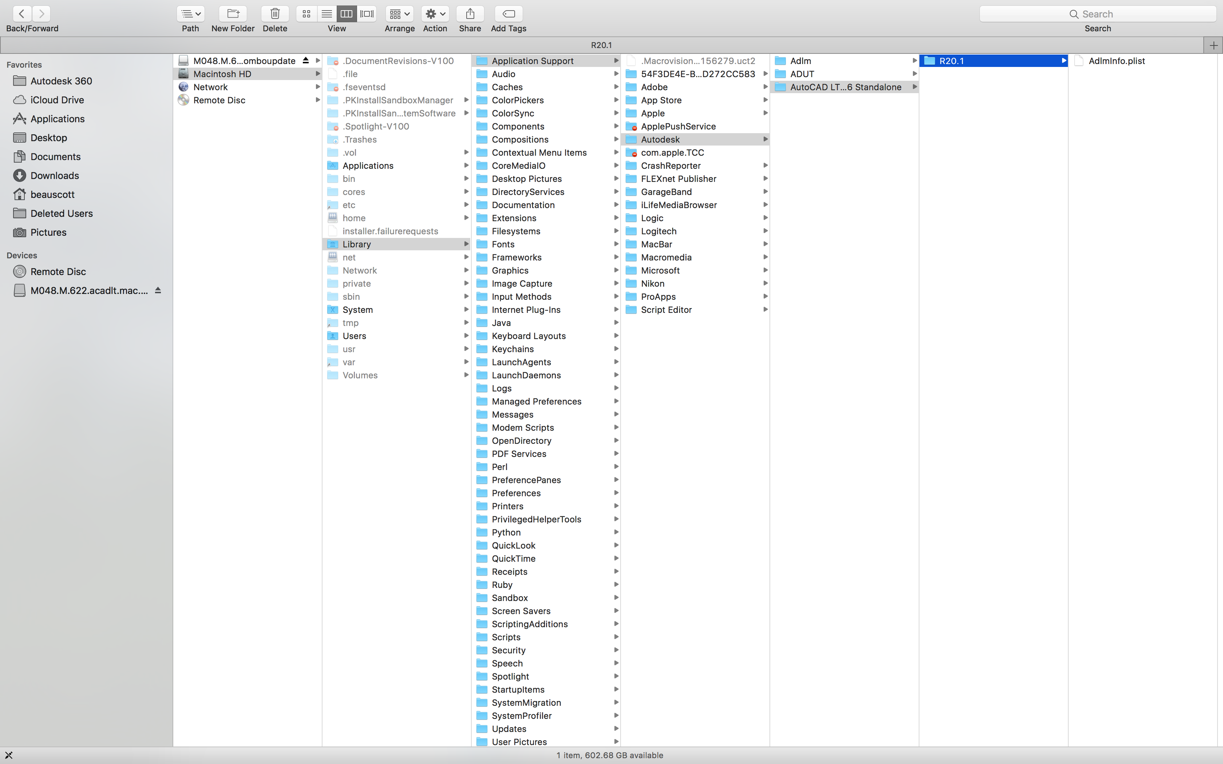Switch to list view mode
This screenshot has width=1223, height=764.
pyautogui.click(x=326, y=14)
